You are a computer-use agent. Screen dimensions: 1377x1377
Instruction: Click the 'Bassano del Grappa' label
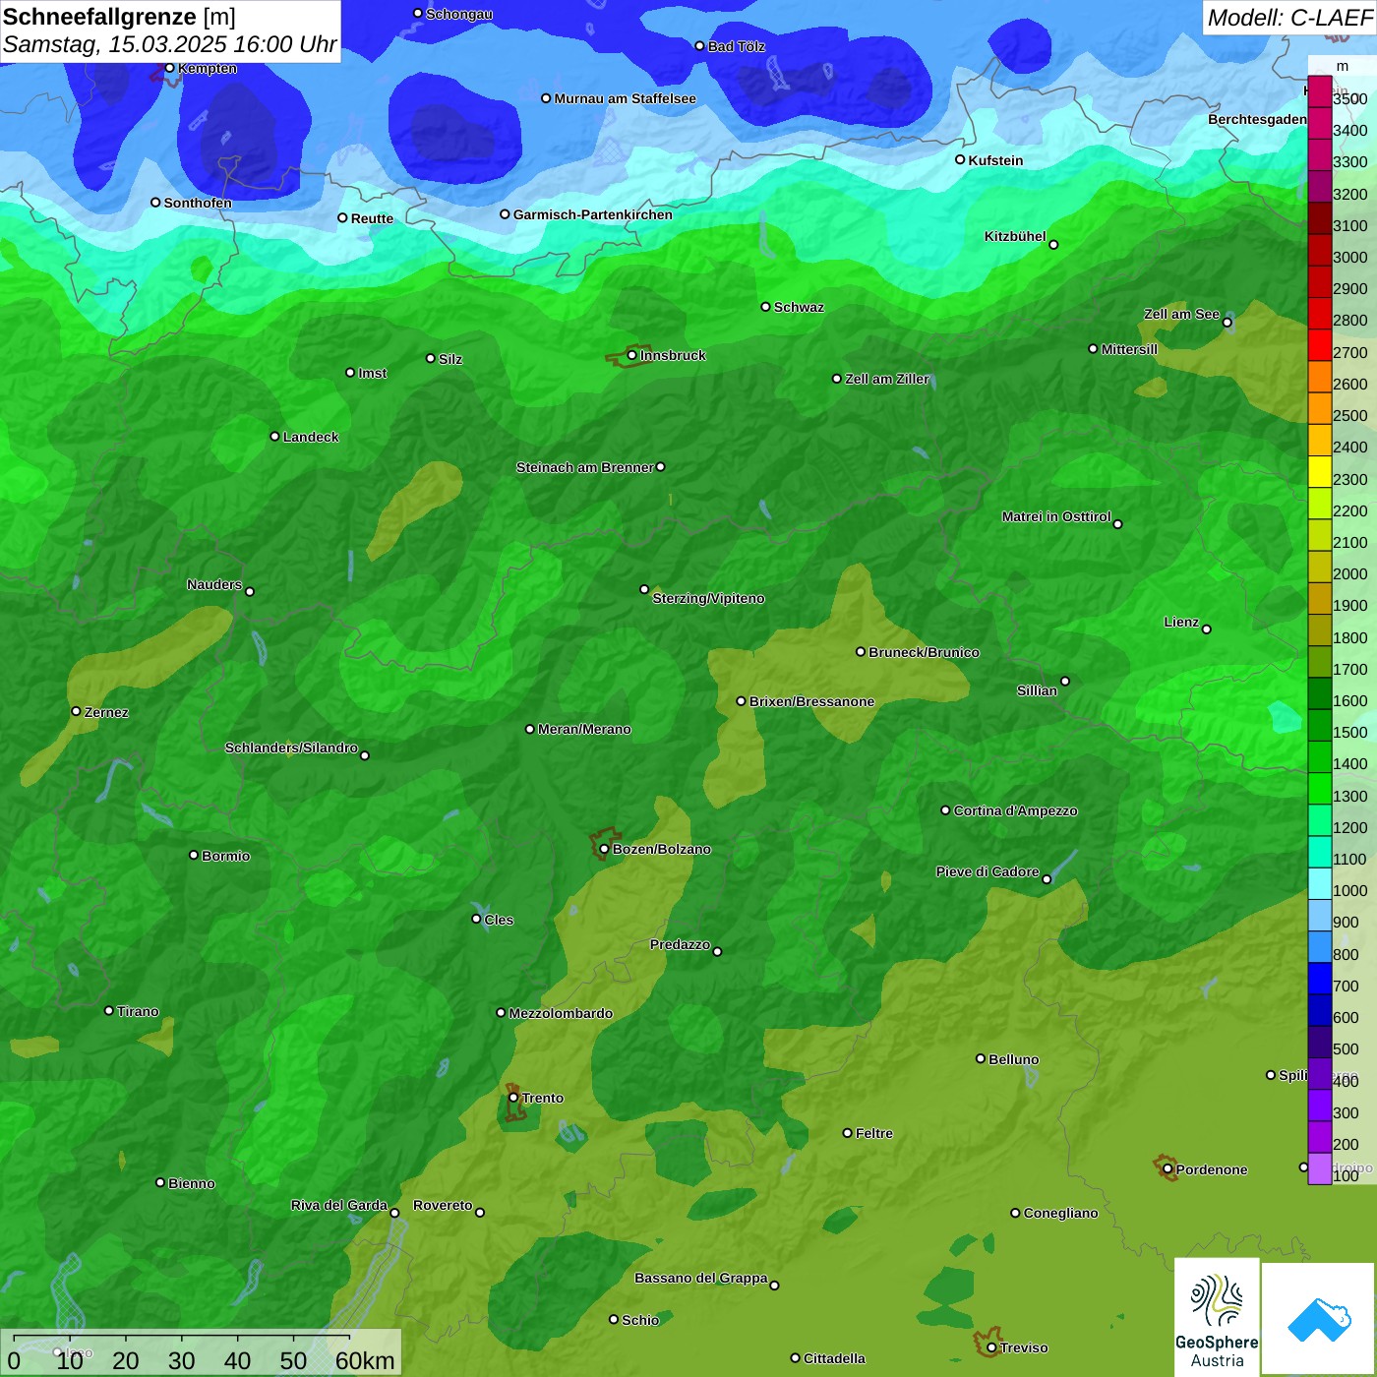click(x=701, y=1278)
